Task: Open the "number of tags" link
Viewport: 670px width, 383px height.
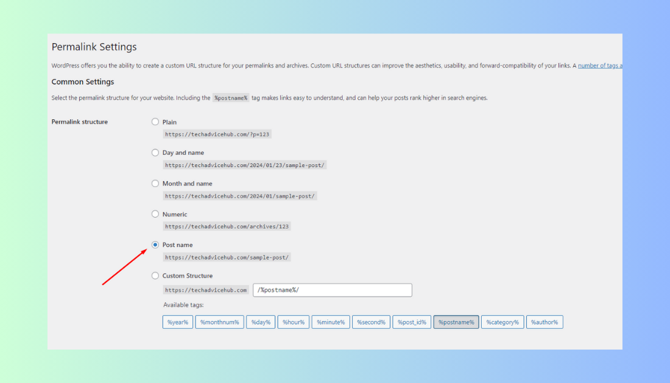Action: (x=600, y=66)
